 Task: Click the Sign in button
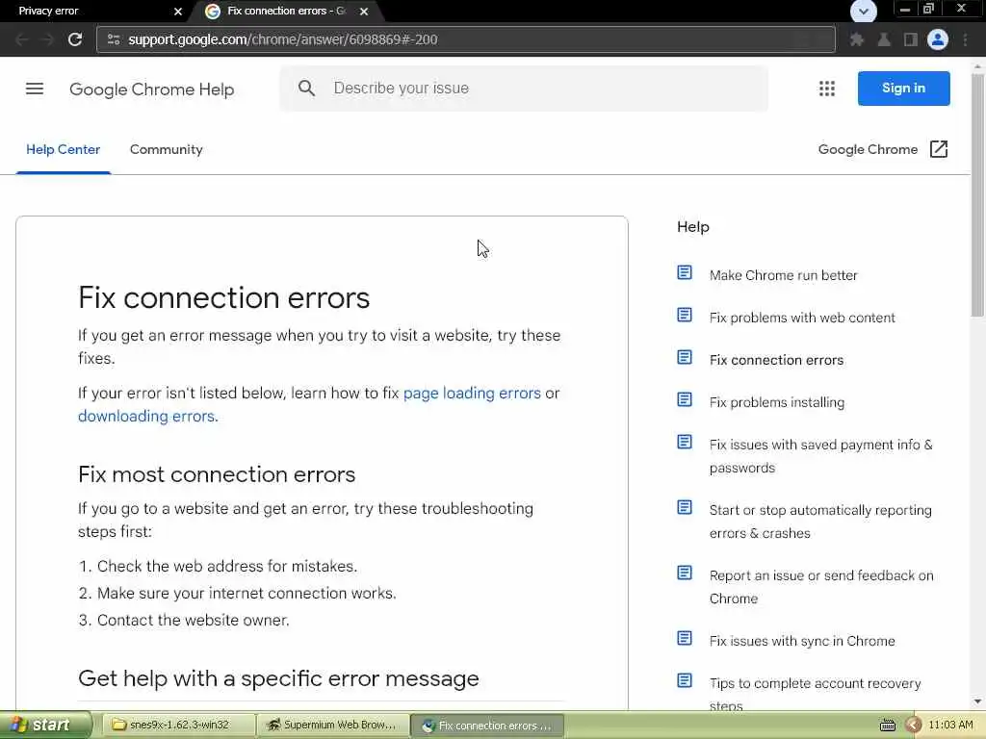pyautogui.click(x=903, y=89)
